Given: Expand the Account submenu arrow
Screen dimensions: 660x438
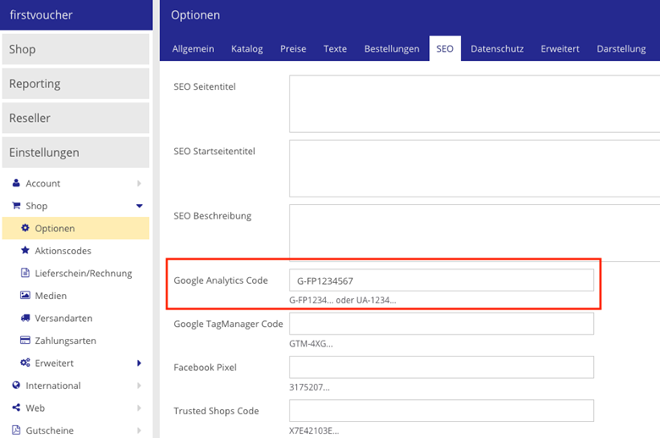Looking at the screenshot, I should coord(140,183).
